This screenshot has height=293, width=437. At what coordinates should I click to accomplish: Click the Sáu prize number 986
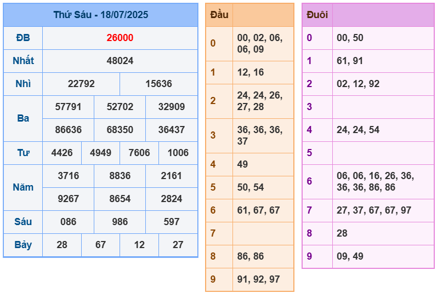point(120,222)
